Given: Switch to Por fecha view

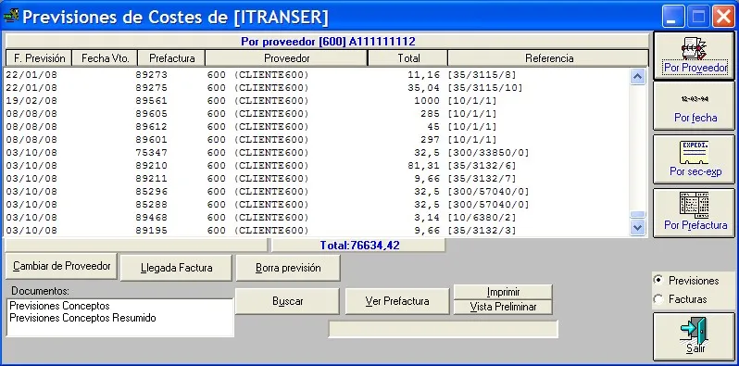Looking at the screenshot, I should pos(694,107).
